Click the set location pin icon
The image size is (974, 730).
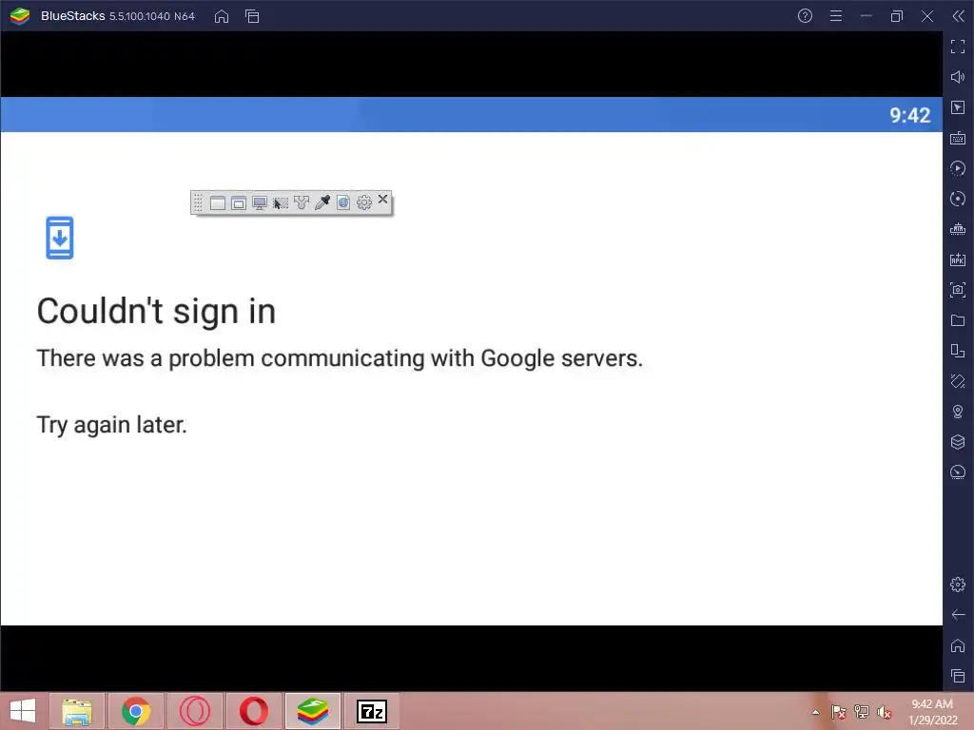958,412
